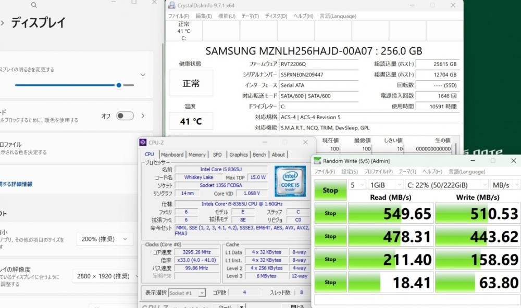Click the Level 3 cache value 6 MBytes
Screen dimensions: 521x308
(266, 276)
